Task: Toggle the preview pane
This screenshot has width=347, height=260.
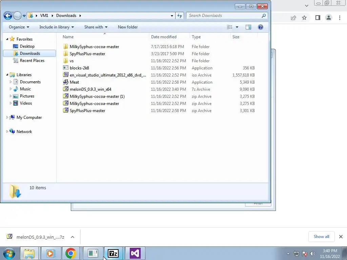Action: [248, 27]
